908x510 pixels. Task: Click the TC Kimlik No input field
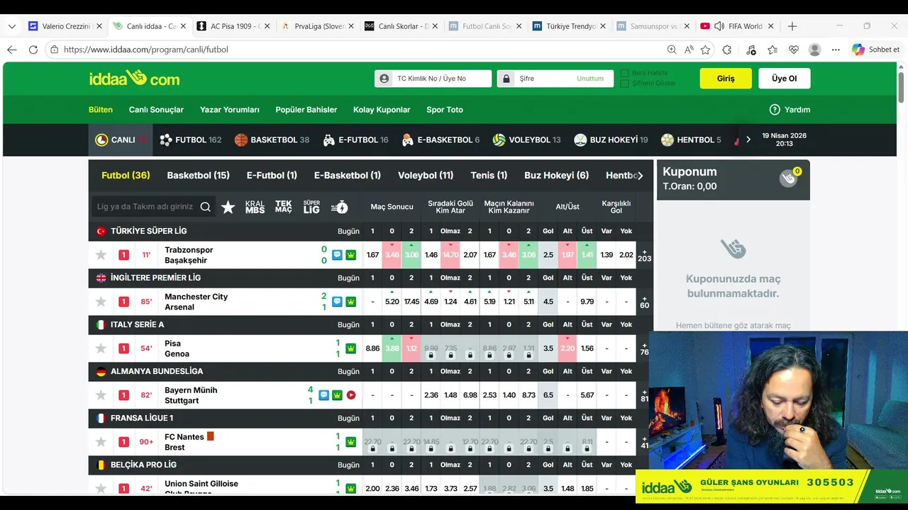tap(433, 79)
